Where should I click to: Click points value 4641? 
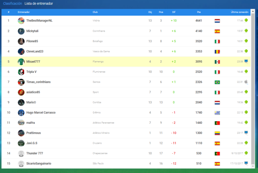point(199,21)
